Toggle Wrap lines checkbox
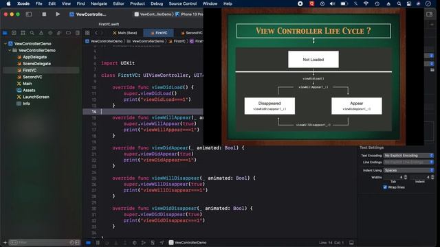The image size is (440, 247). click(x=385, y=187)
